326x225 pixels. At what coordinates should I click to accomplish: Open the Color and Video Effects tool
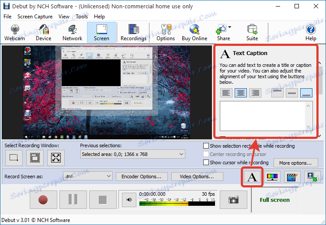point(272,177)
